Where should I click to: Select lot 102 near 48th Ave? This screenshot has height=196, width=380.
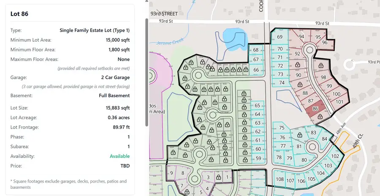pos(334,156)
